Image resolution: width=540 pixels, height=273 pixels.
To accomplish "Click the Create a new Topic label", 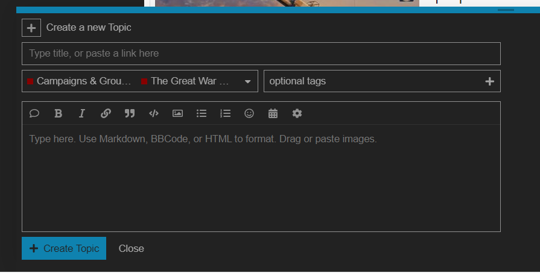I will pos(89,28).
